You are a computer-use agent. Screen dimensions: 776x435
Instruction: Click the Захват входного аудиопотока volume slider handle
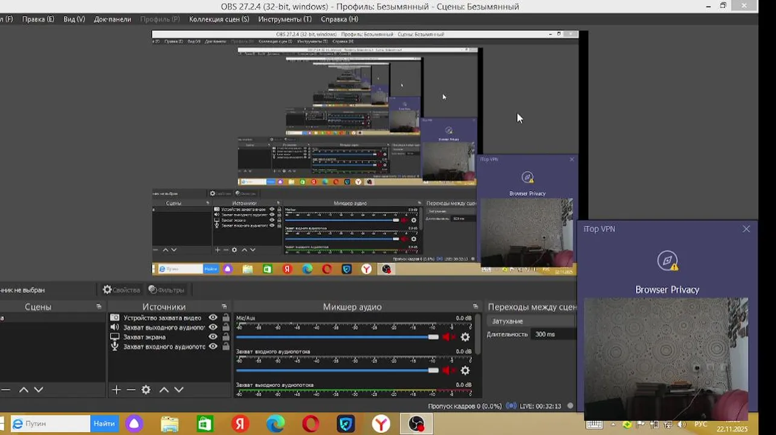pos(433,370)
